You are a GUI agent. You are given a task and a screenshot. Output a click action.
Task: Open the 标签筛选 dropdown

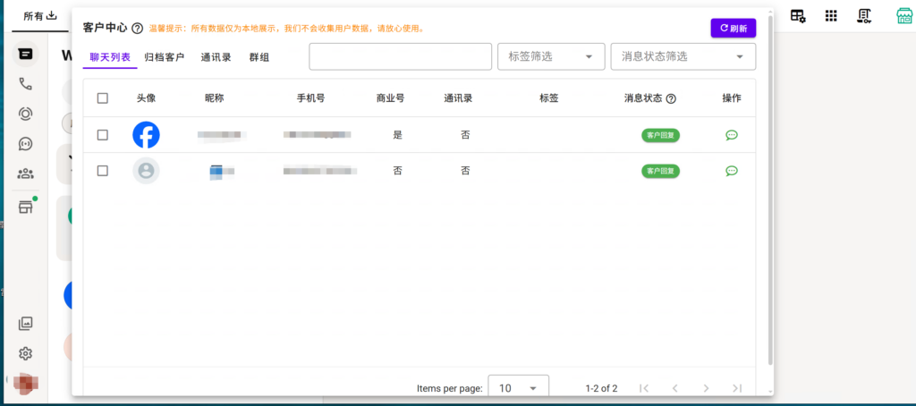point(551,56)
